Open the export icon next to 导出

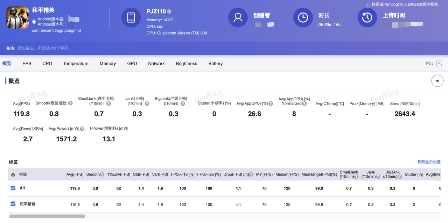(x=439, y=63)
